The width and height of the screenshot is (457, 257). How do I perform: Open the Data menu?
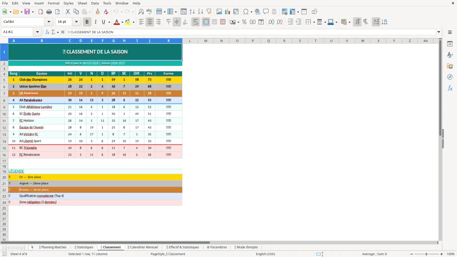pos(95,3)
